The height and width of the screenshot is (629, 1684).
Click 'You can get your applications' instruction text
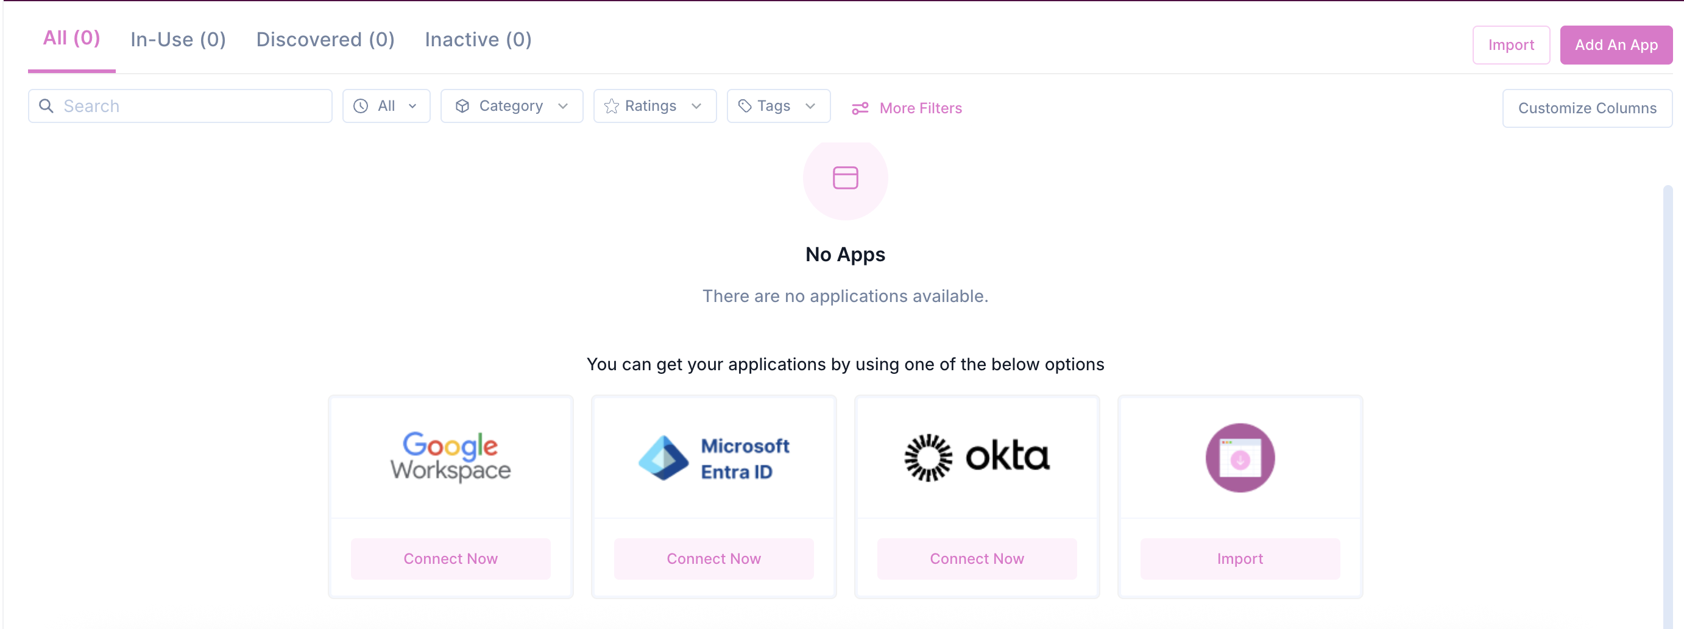click(845, 364)
